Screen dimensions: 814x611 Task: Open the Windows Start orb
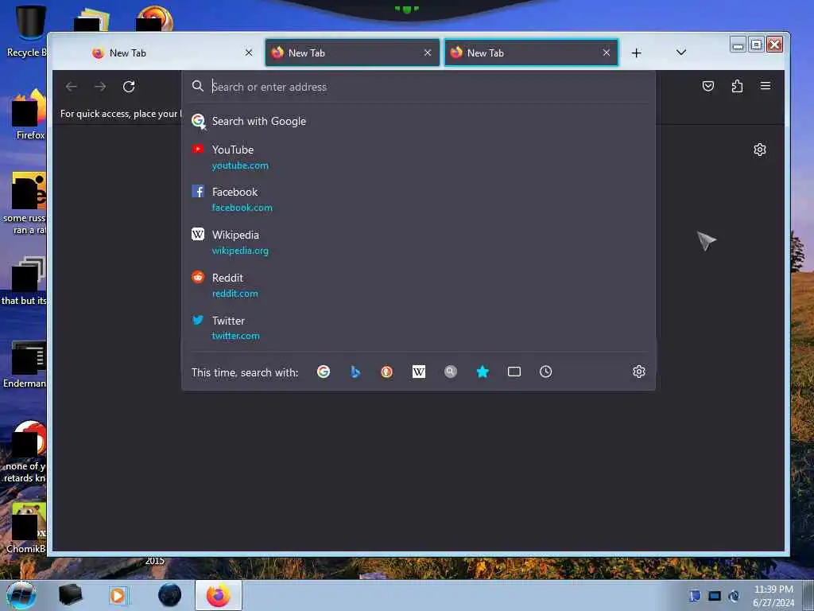pyautogui.click(x=21, y=595)
